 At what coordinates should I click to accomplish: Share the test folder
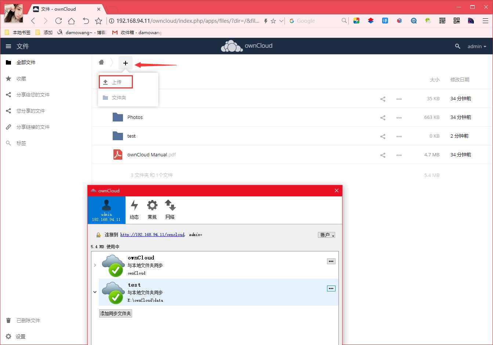point(383,136)
